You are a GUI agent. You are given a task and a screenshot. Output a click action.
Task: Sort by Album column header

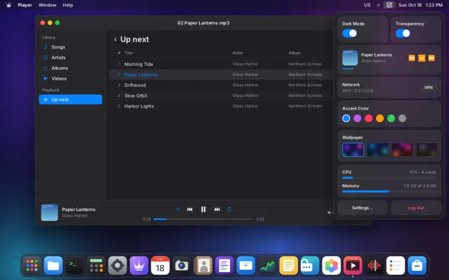pyautogui.click(x=294, y=53)
